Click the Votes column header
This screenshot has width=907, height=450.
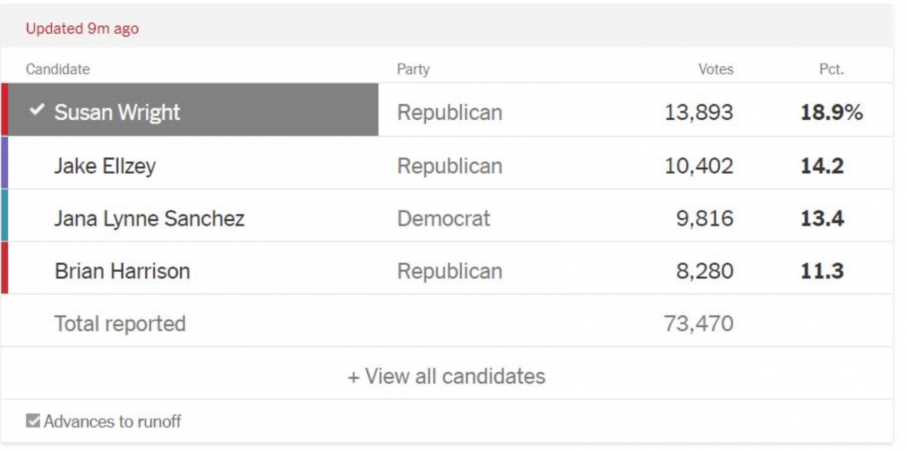pos(716,69)
